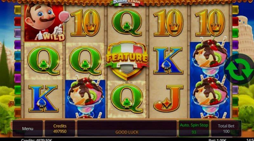
Task: Stop the auto spin counter
Action: tap(194, 129)
